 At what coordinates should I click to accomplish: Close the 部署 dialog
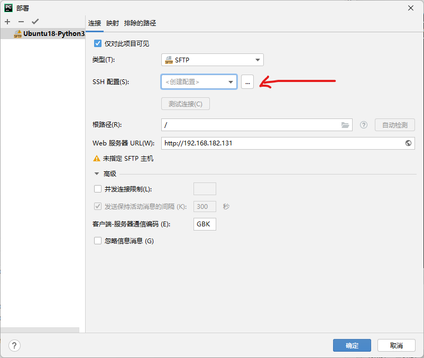coord(411,8)
